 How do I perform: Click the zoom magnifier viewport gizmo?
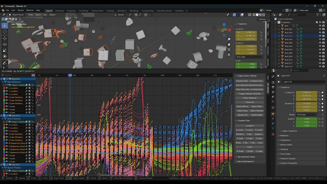pos(229,39)
